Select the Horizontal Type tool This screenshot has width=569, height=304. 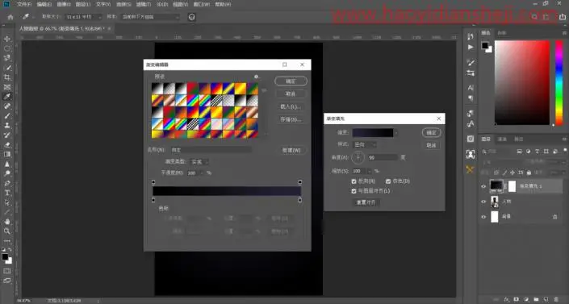coord(7,193)
